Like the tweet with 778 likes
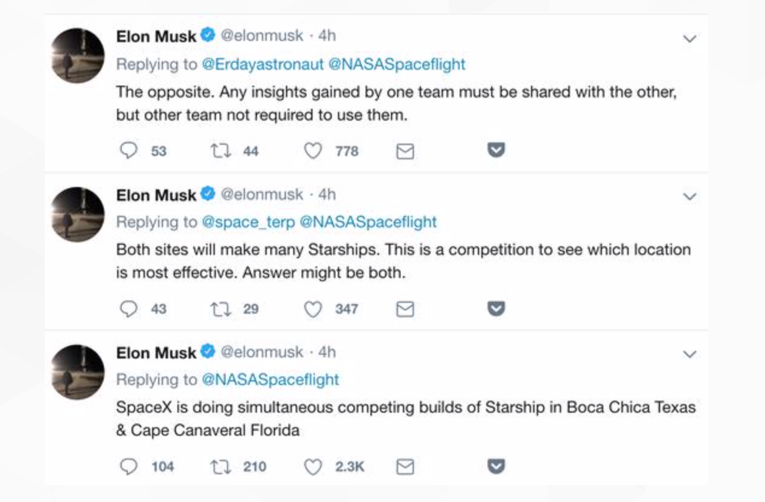The image size is (765, 502). point(313,151)
